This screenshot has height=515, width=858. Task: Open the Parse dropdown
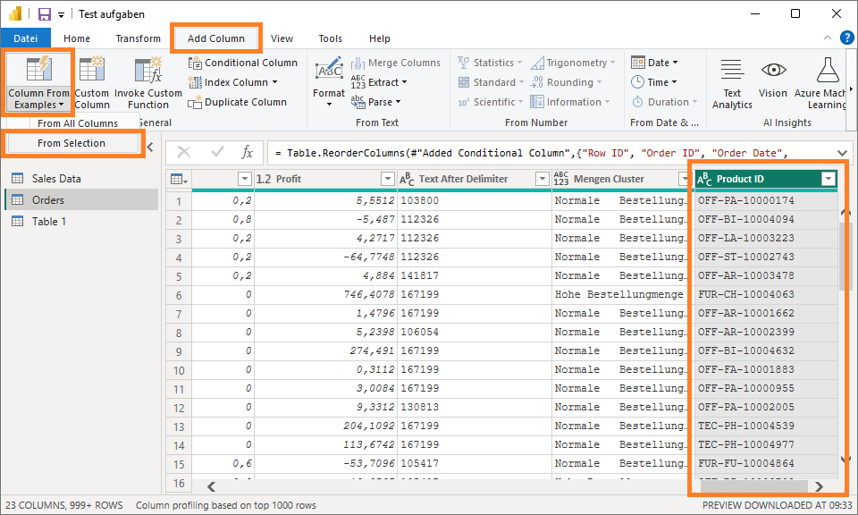click(376, 102)
